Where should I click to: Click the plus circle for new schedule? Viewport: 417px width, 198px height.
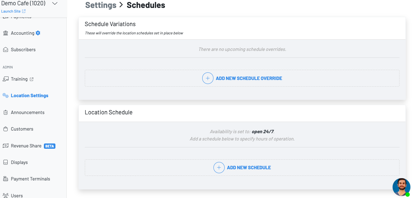click(219, 168)
